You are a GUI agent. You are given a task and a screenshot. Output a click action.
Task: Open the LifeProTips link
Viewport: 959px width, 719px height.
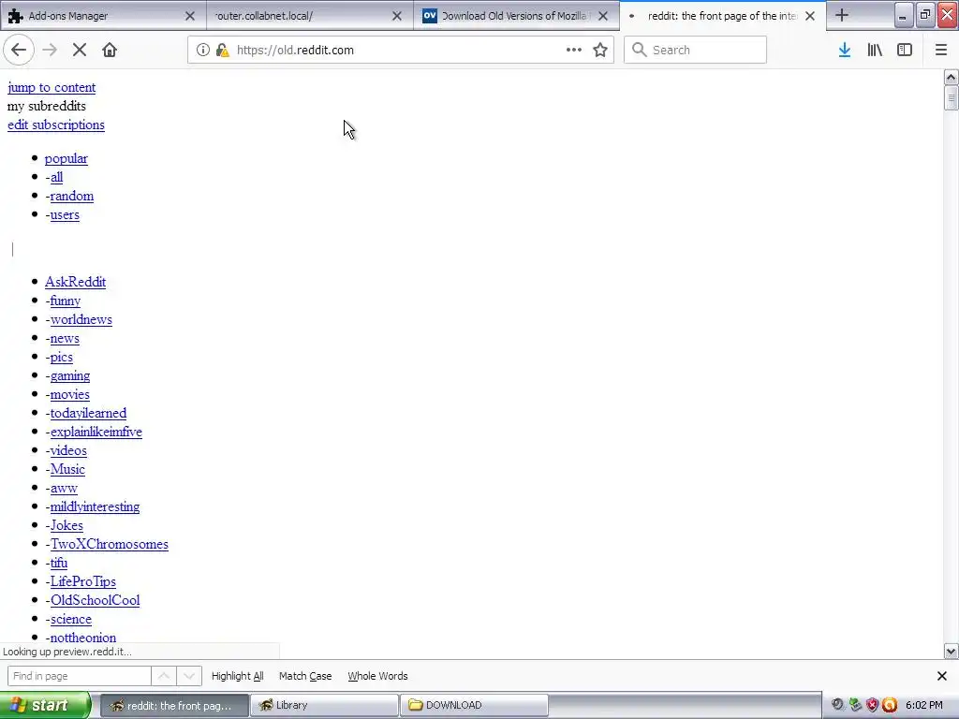tap(82, 581)
